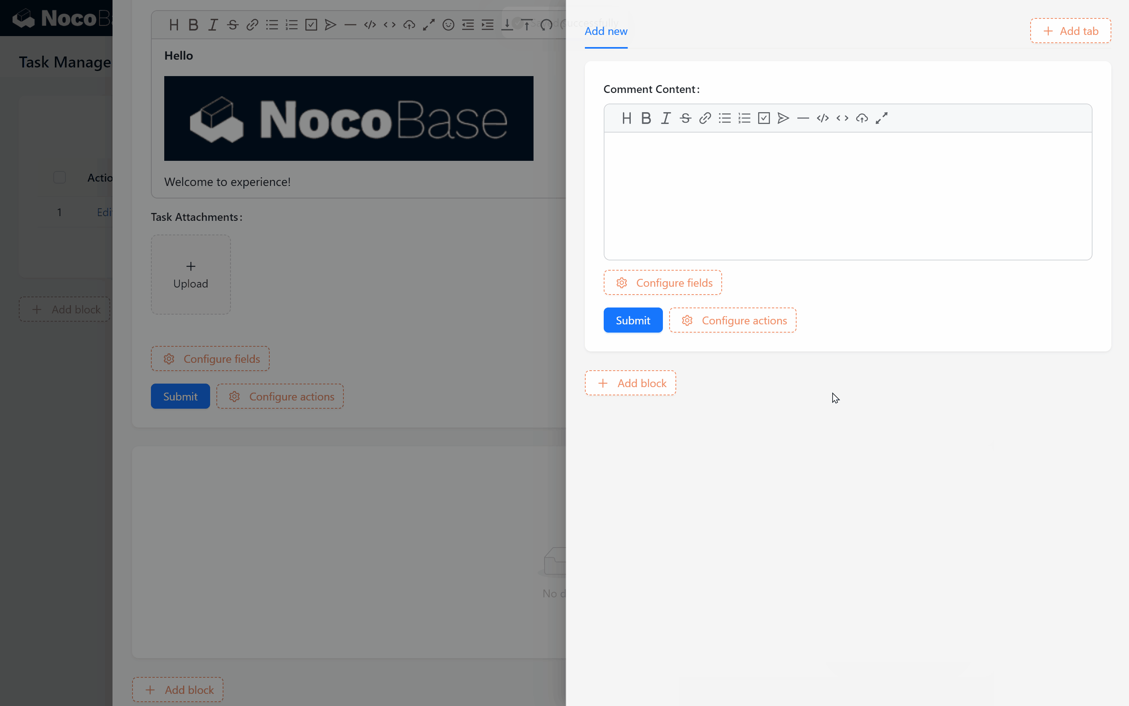Open Add block below comment form
This screenshot has height=706, width=1129.
tap(630, 383)
